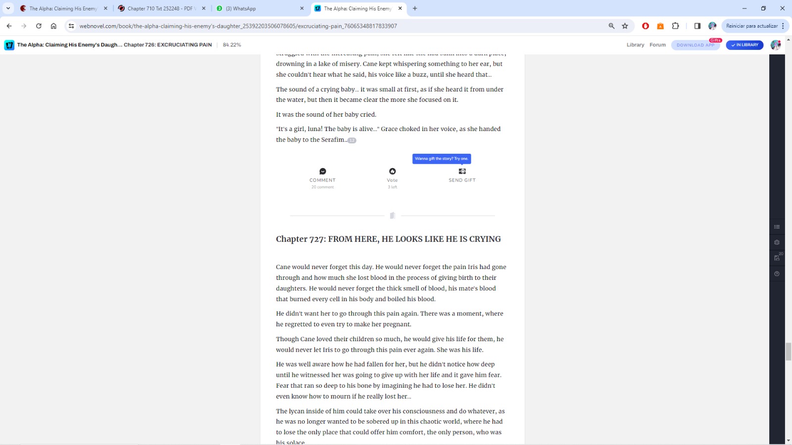This screenshot has width=792, height=445.
Task: Bookmark this page with star icon
Action: point(625,26)
